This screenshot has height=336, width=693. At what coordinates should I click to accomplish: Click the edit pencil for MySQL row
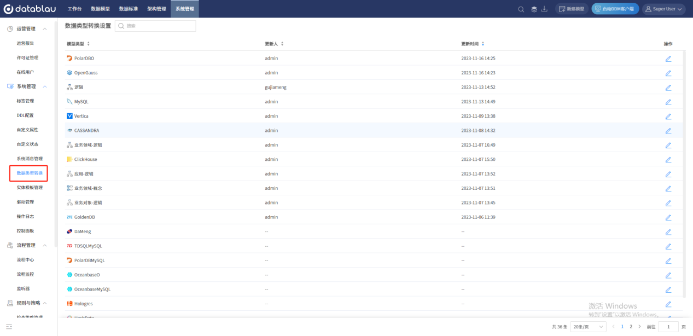coord(668,102)
